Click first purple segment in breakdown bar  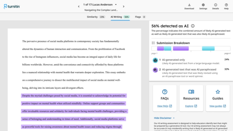coord(160,48)
